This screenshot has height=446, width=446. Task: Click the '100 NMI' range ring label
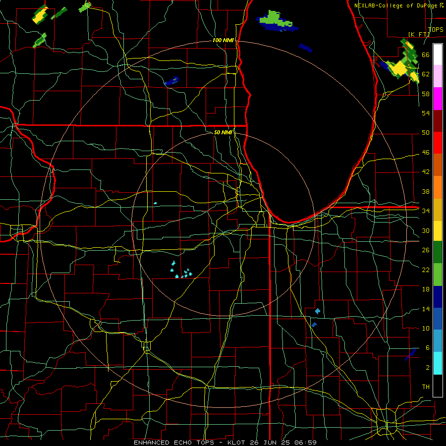(x=223, y=40)
